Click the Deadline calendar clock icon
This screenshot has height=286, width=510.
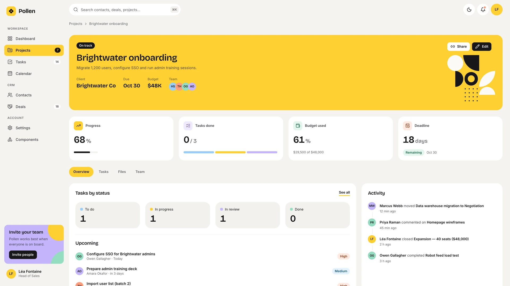tap(407, 126)
